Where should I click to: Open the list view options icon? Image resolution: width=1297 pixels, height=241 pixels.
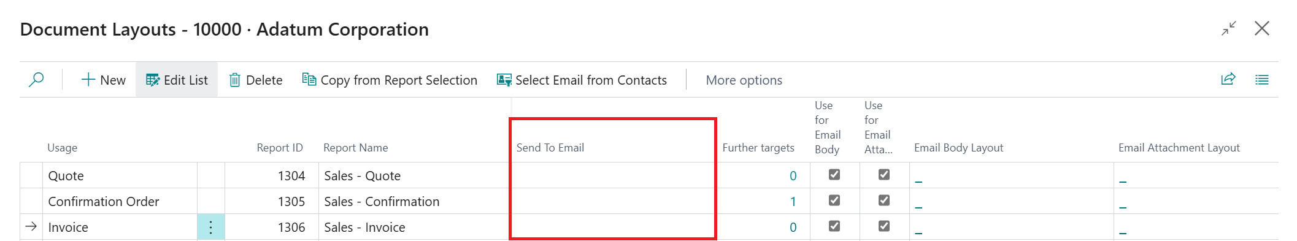pos(1262,80)
